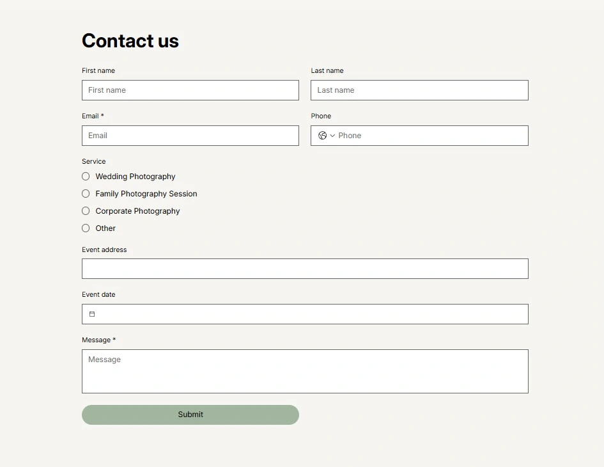Viewport: 604px width, 467px height.
Task: Click the Email input box
Action: (190, 136)
